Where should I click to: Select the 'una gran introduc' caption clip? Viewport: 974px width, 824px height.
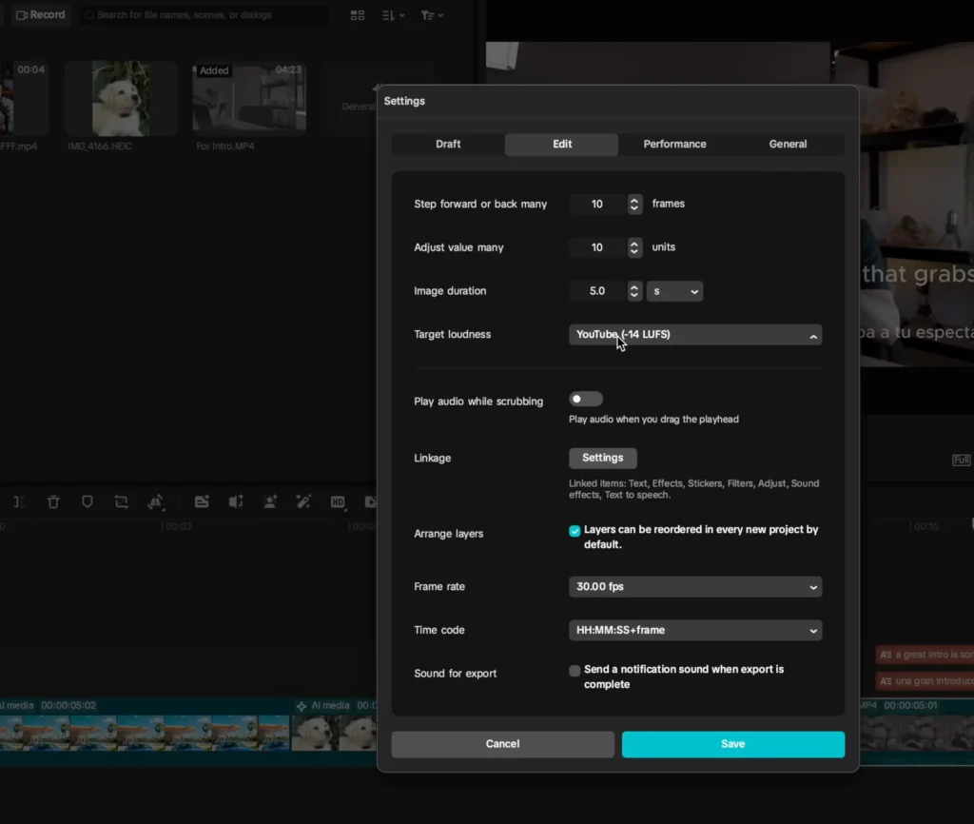[x=925, y=681]
